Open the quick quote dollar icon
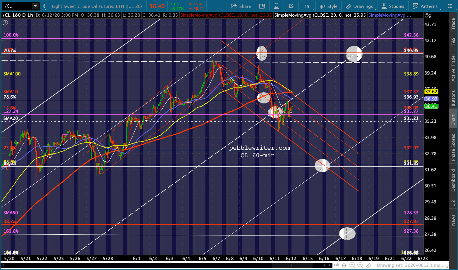Viewport: 458px width, 270px height. click(x=262, y=6)
